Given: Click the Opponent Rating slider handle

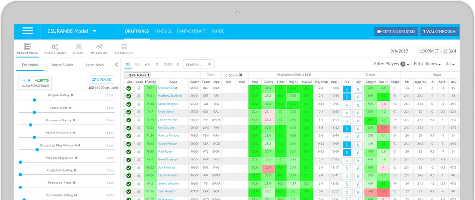Looking at the screenshot, I should [x=31, y=125].
